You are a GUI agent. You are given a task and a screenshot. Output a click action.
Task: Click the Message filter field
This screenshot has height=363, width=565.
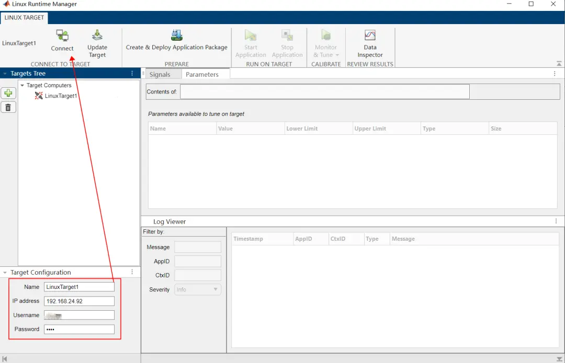(x=197, y=247)
